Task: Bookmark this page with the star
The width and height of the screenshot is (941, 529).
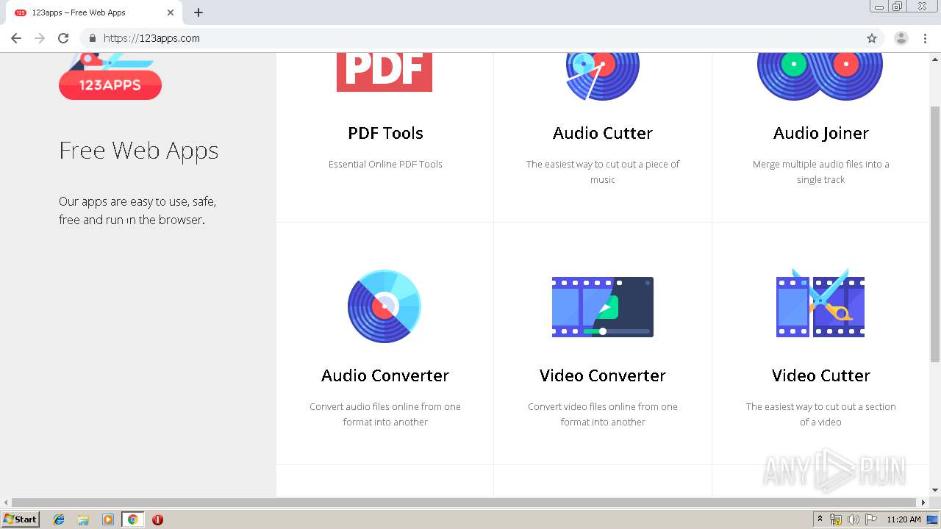Action: click(872, 38)
